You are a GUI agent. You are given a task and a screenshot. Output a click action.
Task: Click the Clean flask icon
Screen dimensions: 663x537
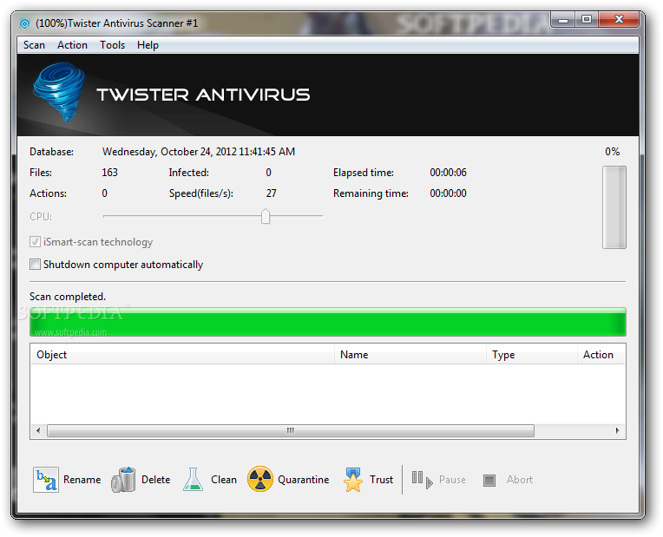point(194,479)
